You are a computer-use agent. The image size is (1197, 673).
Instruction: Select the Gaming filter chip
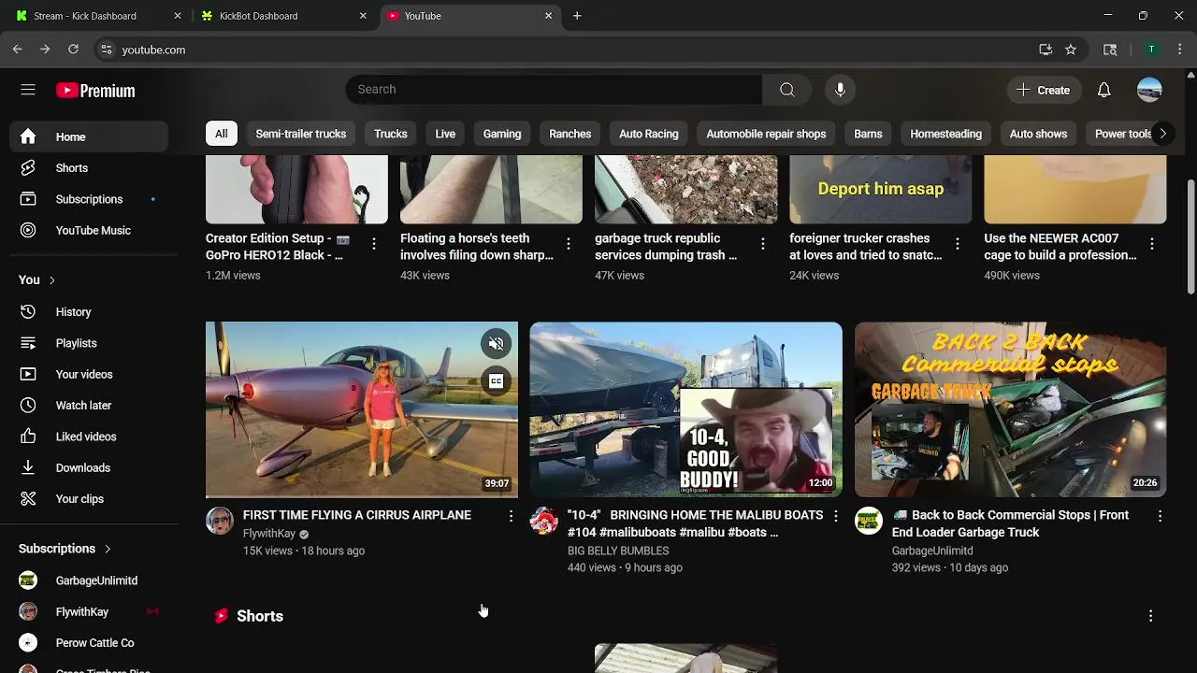[502, 134]
